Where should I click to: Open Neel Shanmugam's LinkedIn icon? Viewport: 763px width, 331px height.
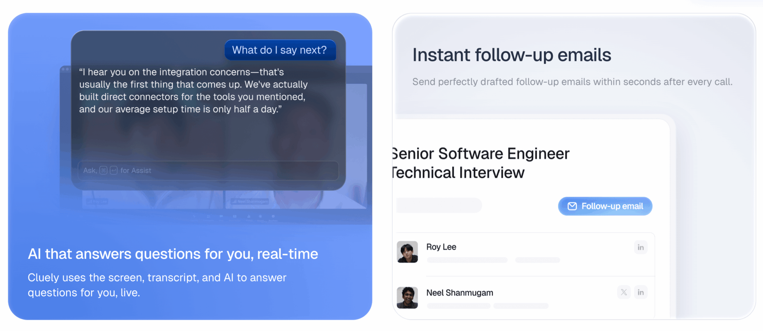[640, 292]
